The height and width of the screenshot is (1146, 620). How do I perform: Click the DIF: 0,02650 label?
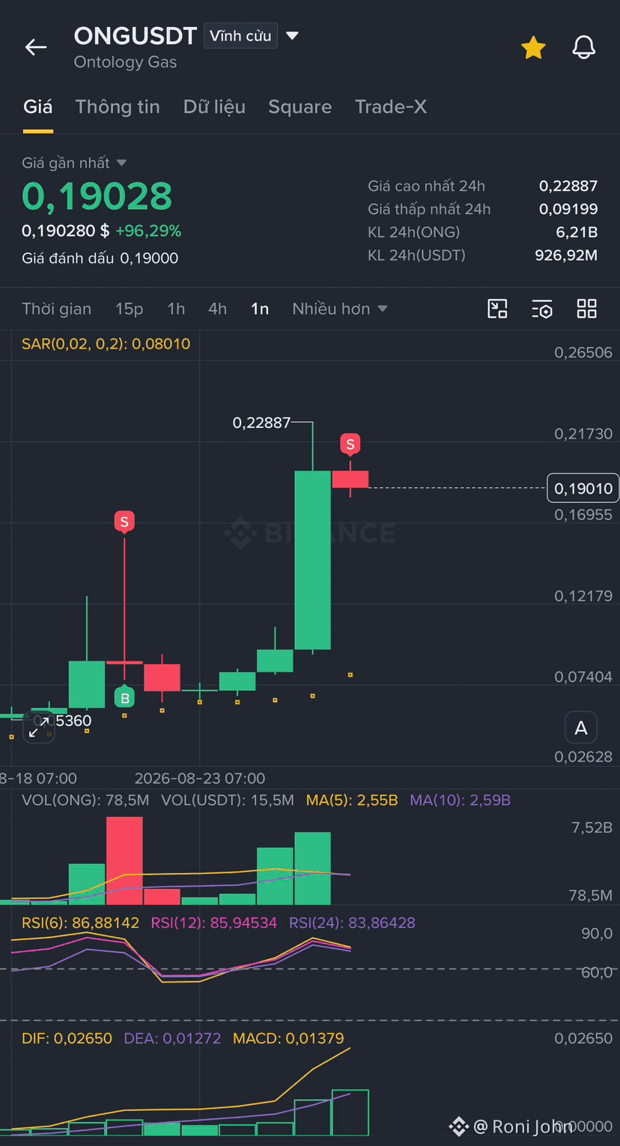pyautogui.click(x=67, y=1038)
